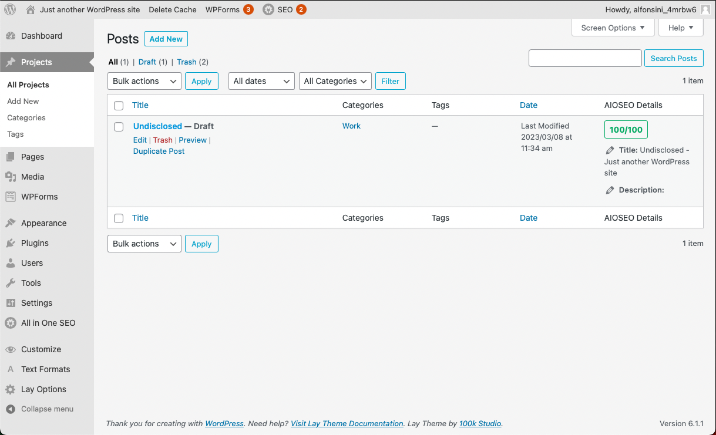This screenshot has width=716, height=435.
Task: Expand the All dates filter dropdown
Action: click(x=261, y=80)
